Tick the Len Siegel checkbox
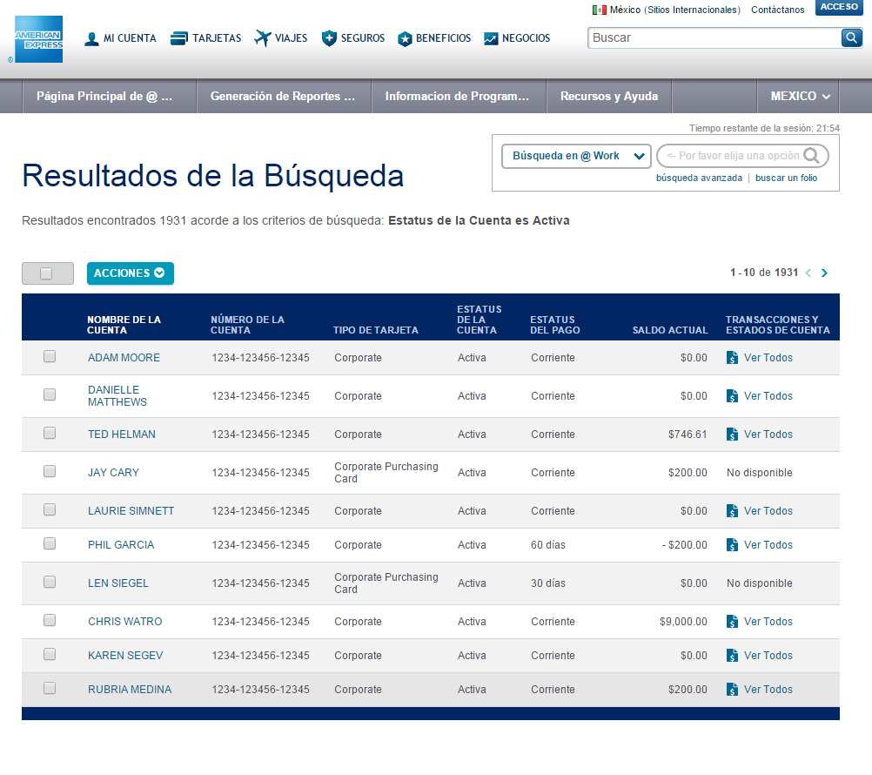 [x=50, y=582]
